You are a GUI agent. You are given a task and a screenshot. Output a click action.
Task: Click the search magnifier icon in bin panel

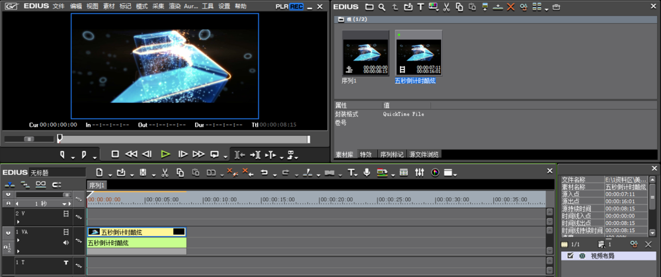(x=381, y=7)
